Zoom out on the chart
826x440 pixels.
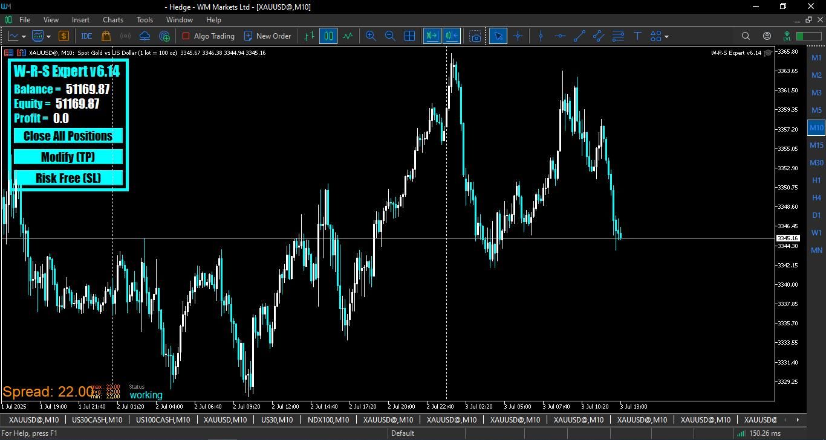click(x=390, y=36)
